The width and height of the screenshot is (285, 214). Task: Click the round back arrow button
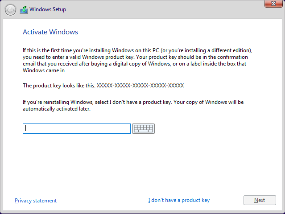[x=10, y=10]
